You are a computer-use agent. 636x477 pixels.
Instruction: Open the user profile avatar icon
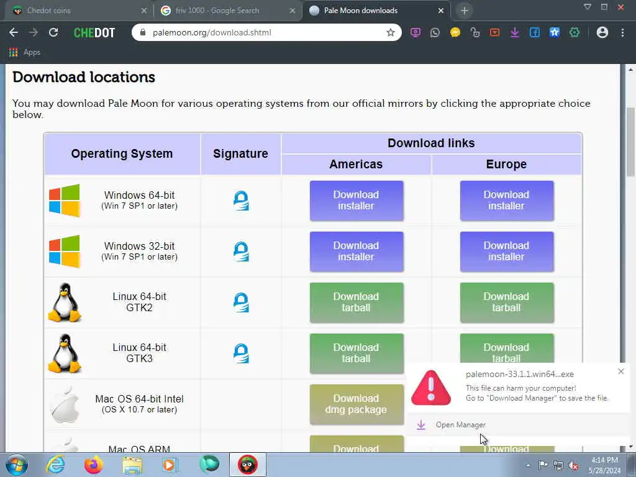[602, 32]
